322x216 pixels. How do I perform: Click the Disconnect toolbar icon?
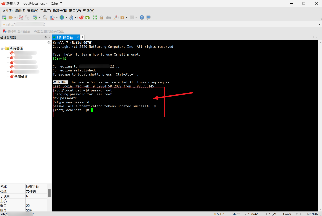pyautogui.click(x=21, y=17)
